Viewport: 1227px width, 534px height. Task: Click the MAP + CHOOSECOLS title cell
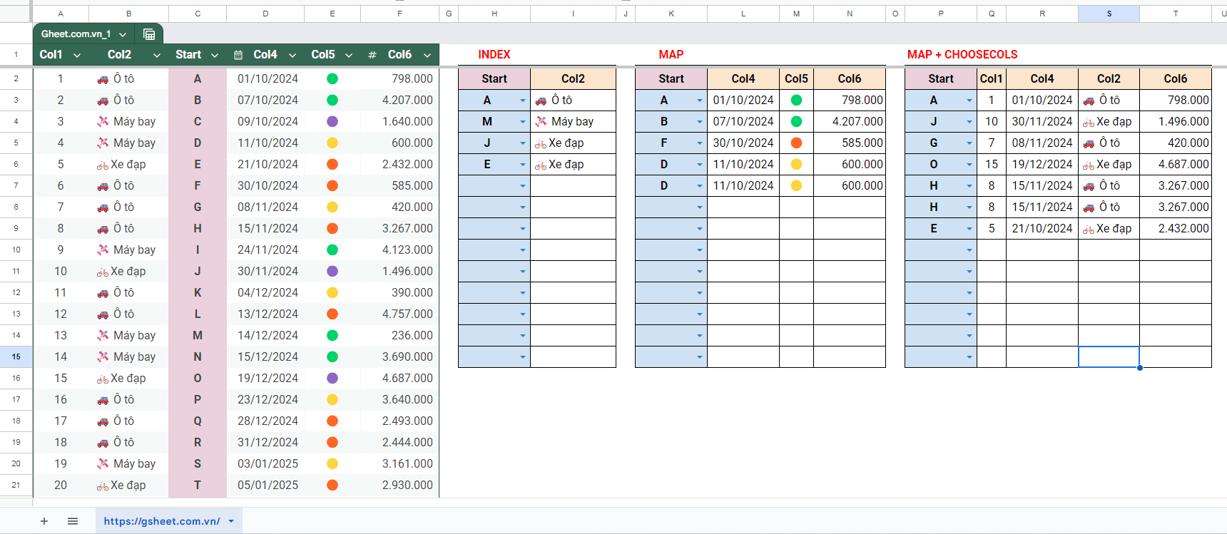point(962,55)
